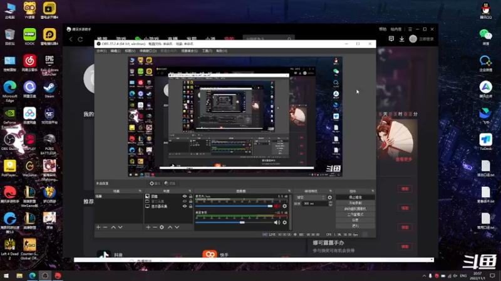
Task: Open scene transition settings gear
Action: pos(330,197)
